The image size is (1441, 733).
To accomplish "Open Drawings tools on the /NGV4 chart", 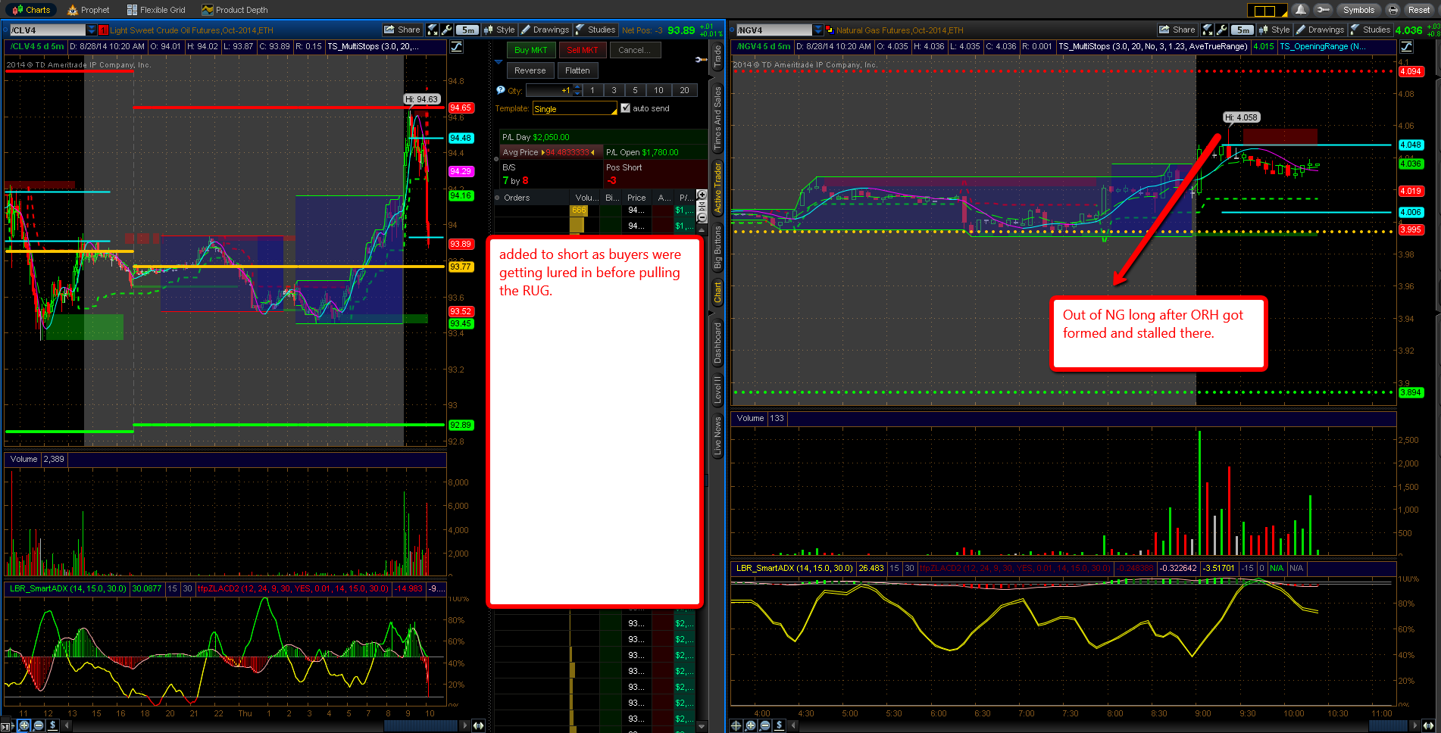I will coord(1321,30).
